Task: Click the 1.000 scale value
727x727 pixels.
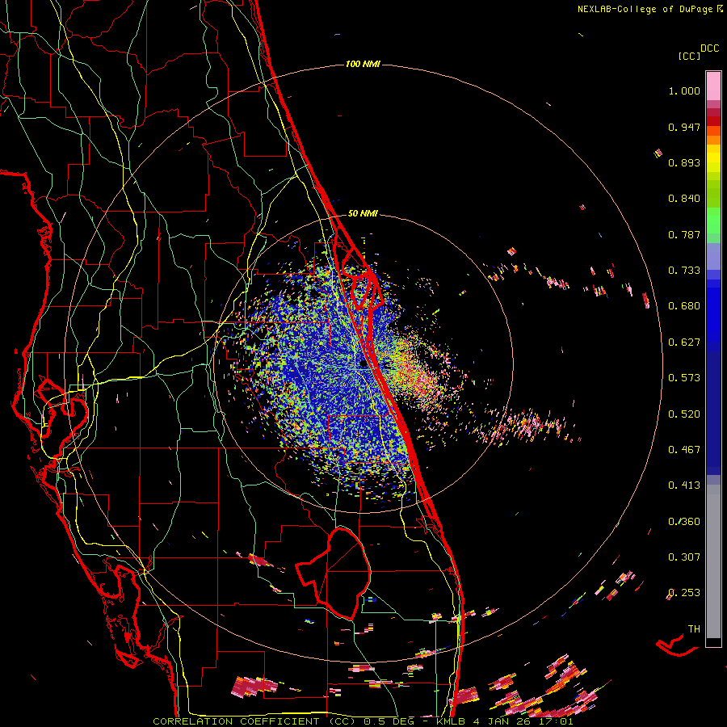Action: click(x=684, y=90)
